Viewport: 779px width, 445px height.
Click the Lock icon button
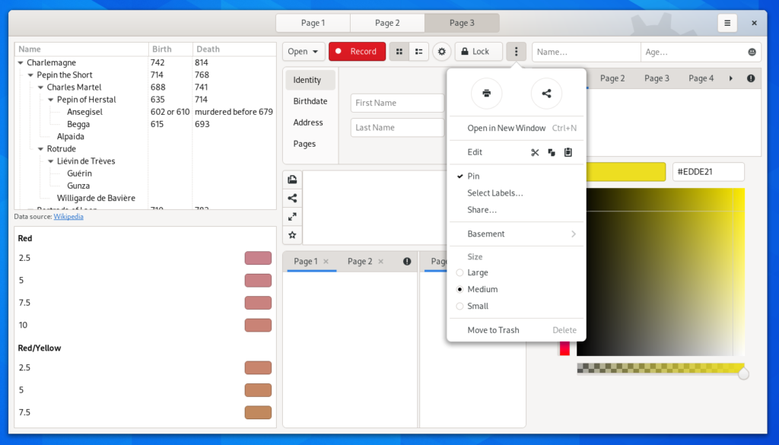point(477,51)
